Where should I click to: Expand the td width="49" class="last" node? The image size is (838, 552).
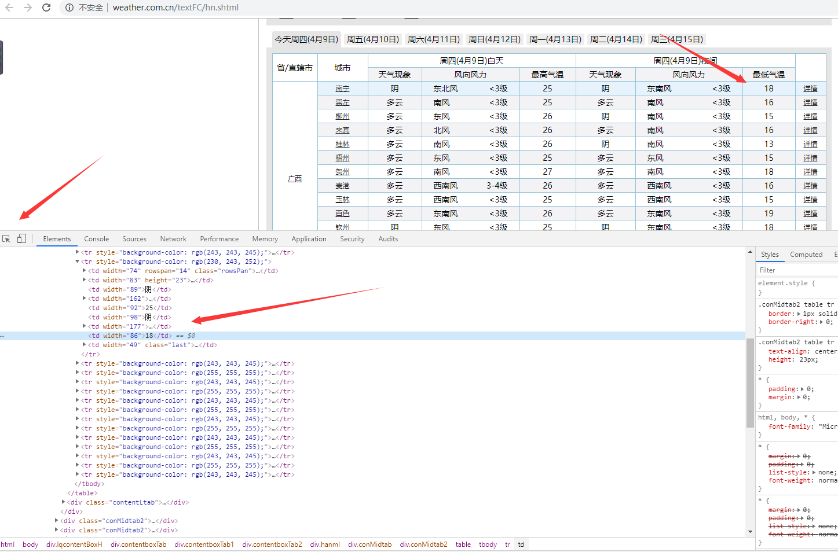click(x=84, y=345)
